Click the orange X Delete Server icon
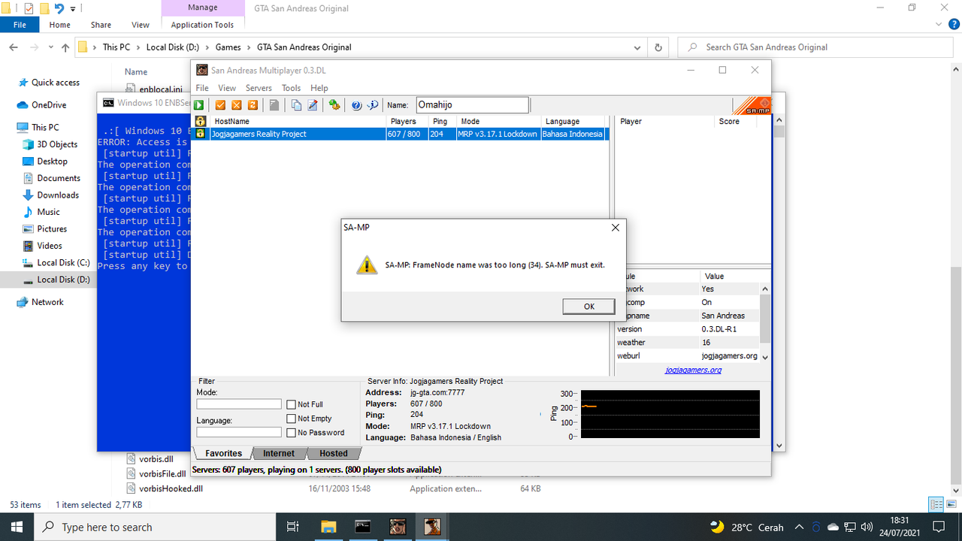Viewport: 962px width, 541px height. (x=237, y=105)
